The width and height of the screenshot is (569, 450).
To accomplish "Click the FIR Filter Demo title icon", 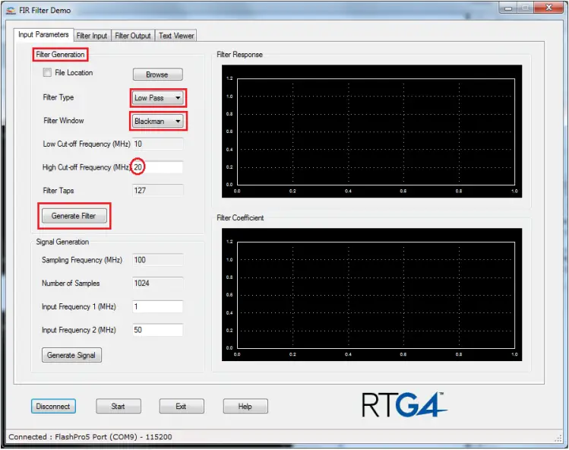I will point(11,11).
